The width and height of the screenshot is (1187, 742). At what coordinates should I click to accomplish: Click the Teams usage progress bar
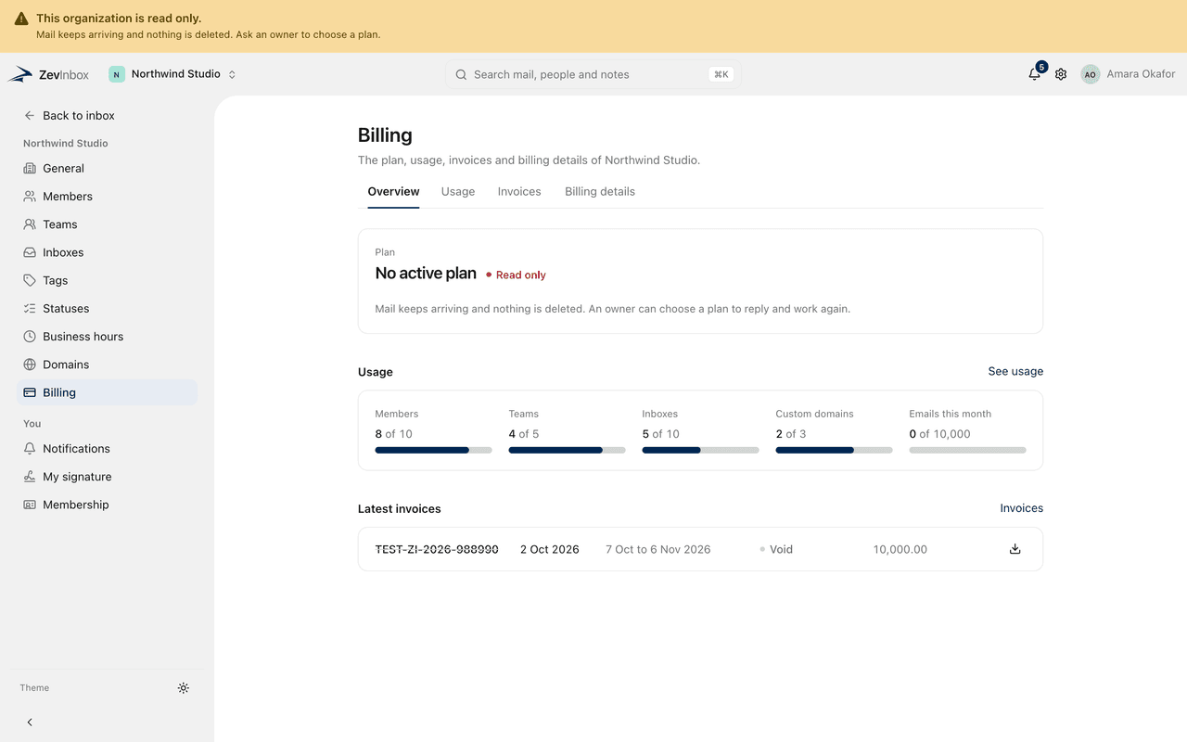point(567,450)
